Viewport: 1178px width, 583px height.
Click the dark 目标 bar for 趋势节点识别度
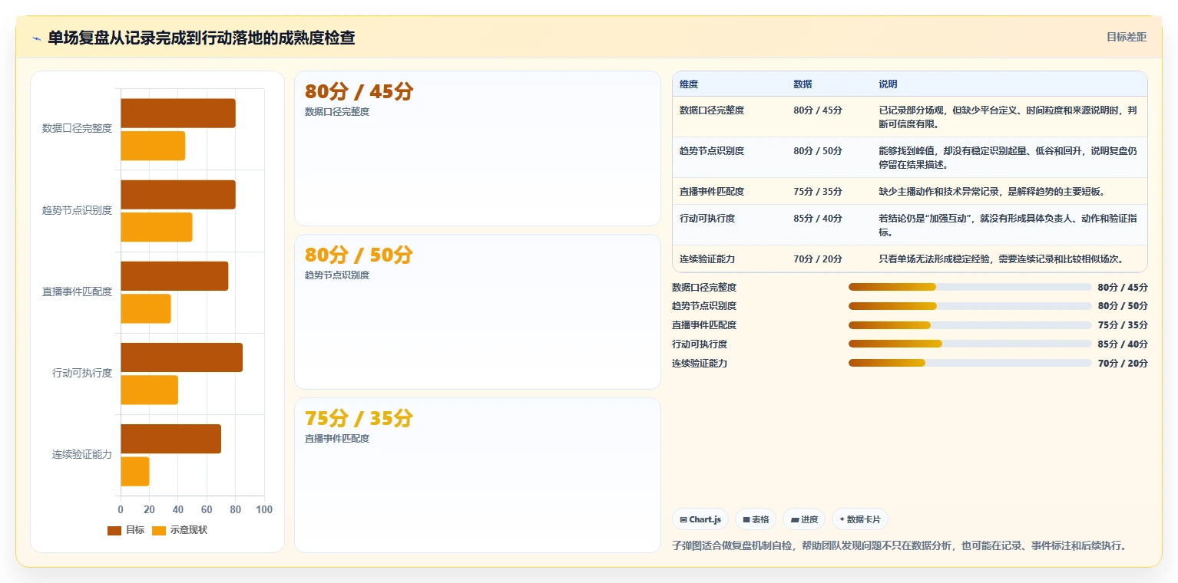coord(178,195)
